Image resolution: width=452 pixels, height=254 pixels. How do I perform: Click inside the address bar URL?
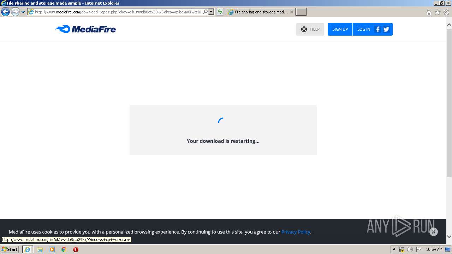[x=118, y=12]
